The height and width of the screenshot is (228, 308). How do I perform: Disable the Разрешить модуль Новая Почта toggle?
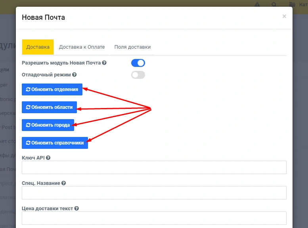tap(138, 63)
